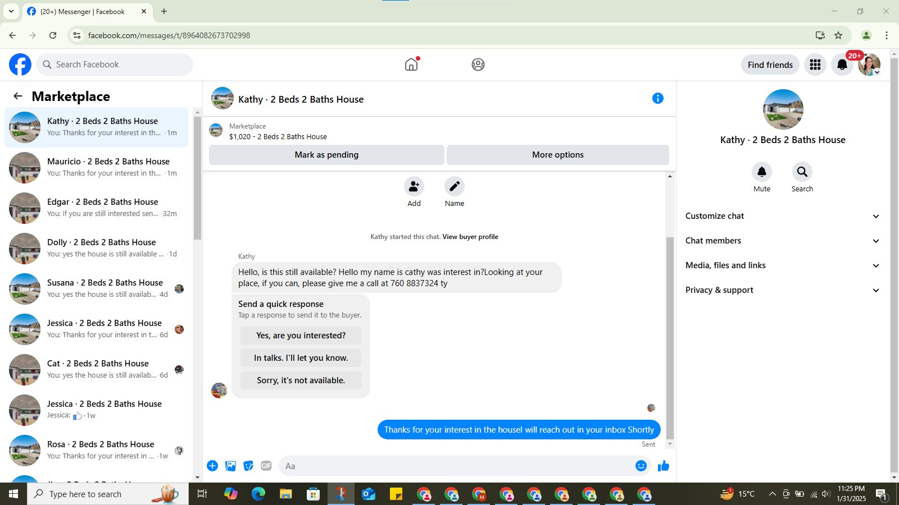Image resolution: width=899 pixels, height=505 pixels.
Task: Open the Home feed icon
Action: 411,65
